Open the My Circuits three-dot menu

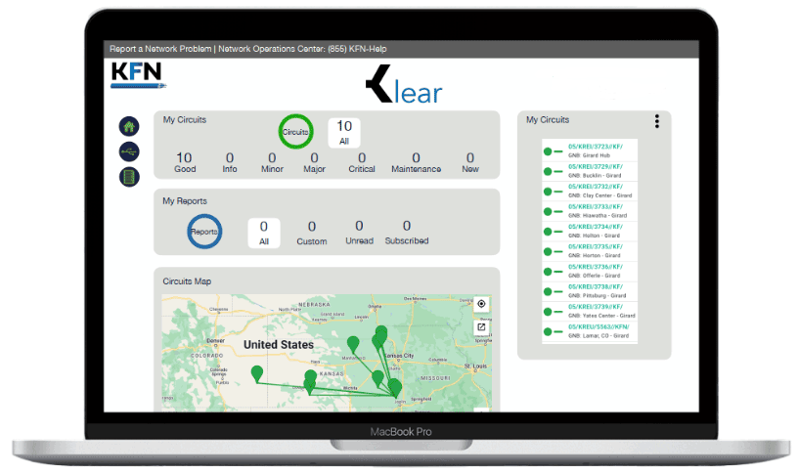coord(657,121)
